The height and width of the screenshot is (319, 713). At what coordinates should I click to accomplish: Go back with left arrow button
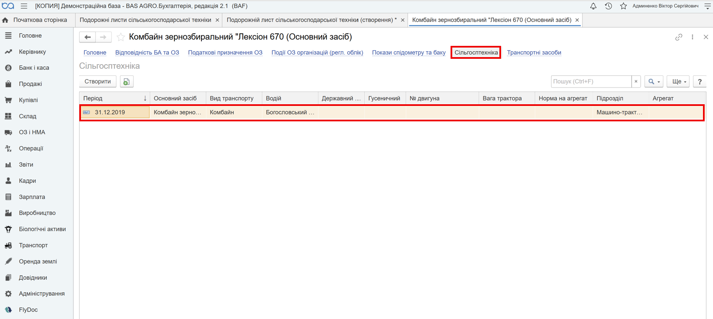point(88,37)
